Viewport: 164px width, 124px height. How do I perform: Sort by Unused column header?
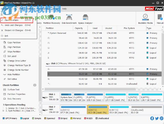(110, 28)
